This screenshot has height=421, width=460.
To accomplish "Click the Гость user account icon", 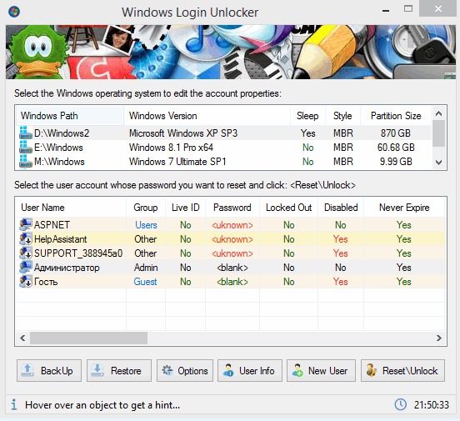I will click(x=26, y=281).
